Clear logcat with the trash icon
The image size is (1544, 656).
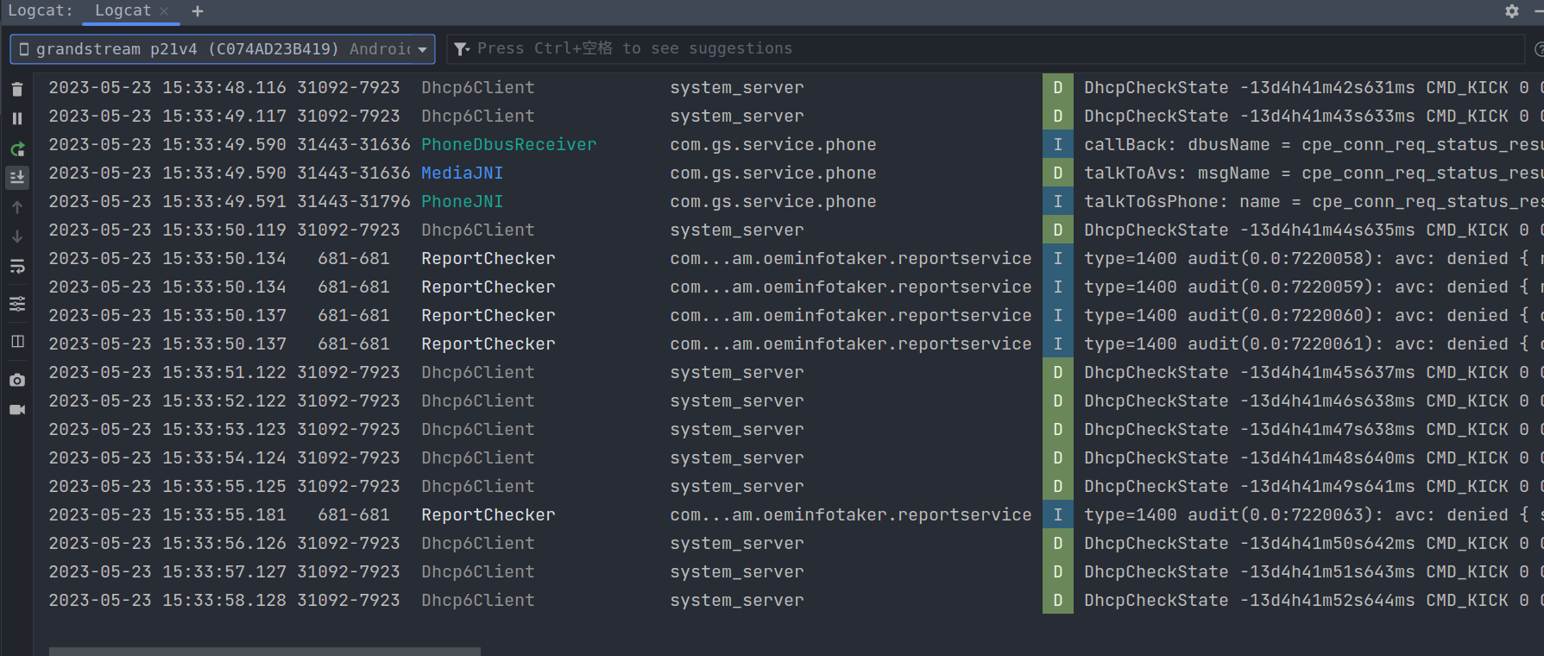click(17, 90)
